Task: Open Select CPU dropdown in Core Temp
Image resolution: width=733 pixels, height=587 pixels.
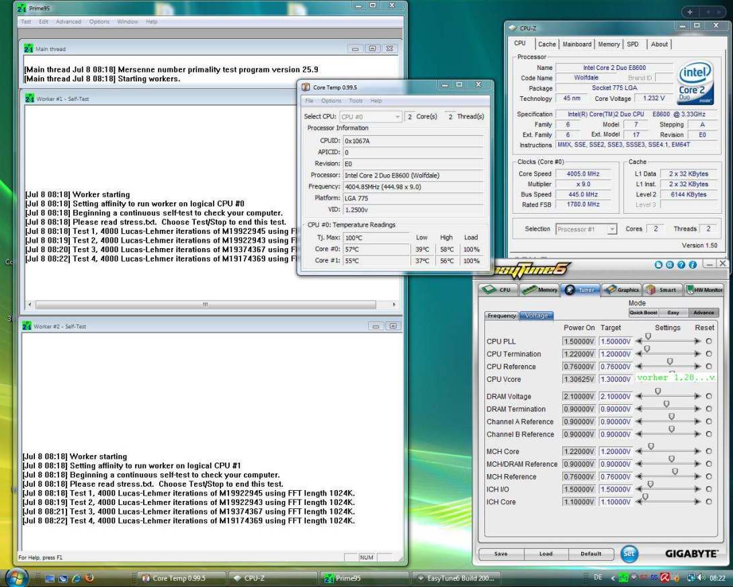Action: (x=370, y=116)
